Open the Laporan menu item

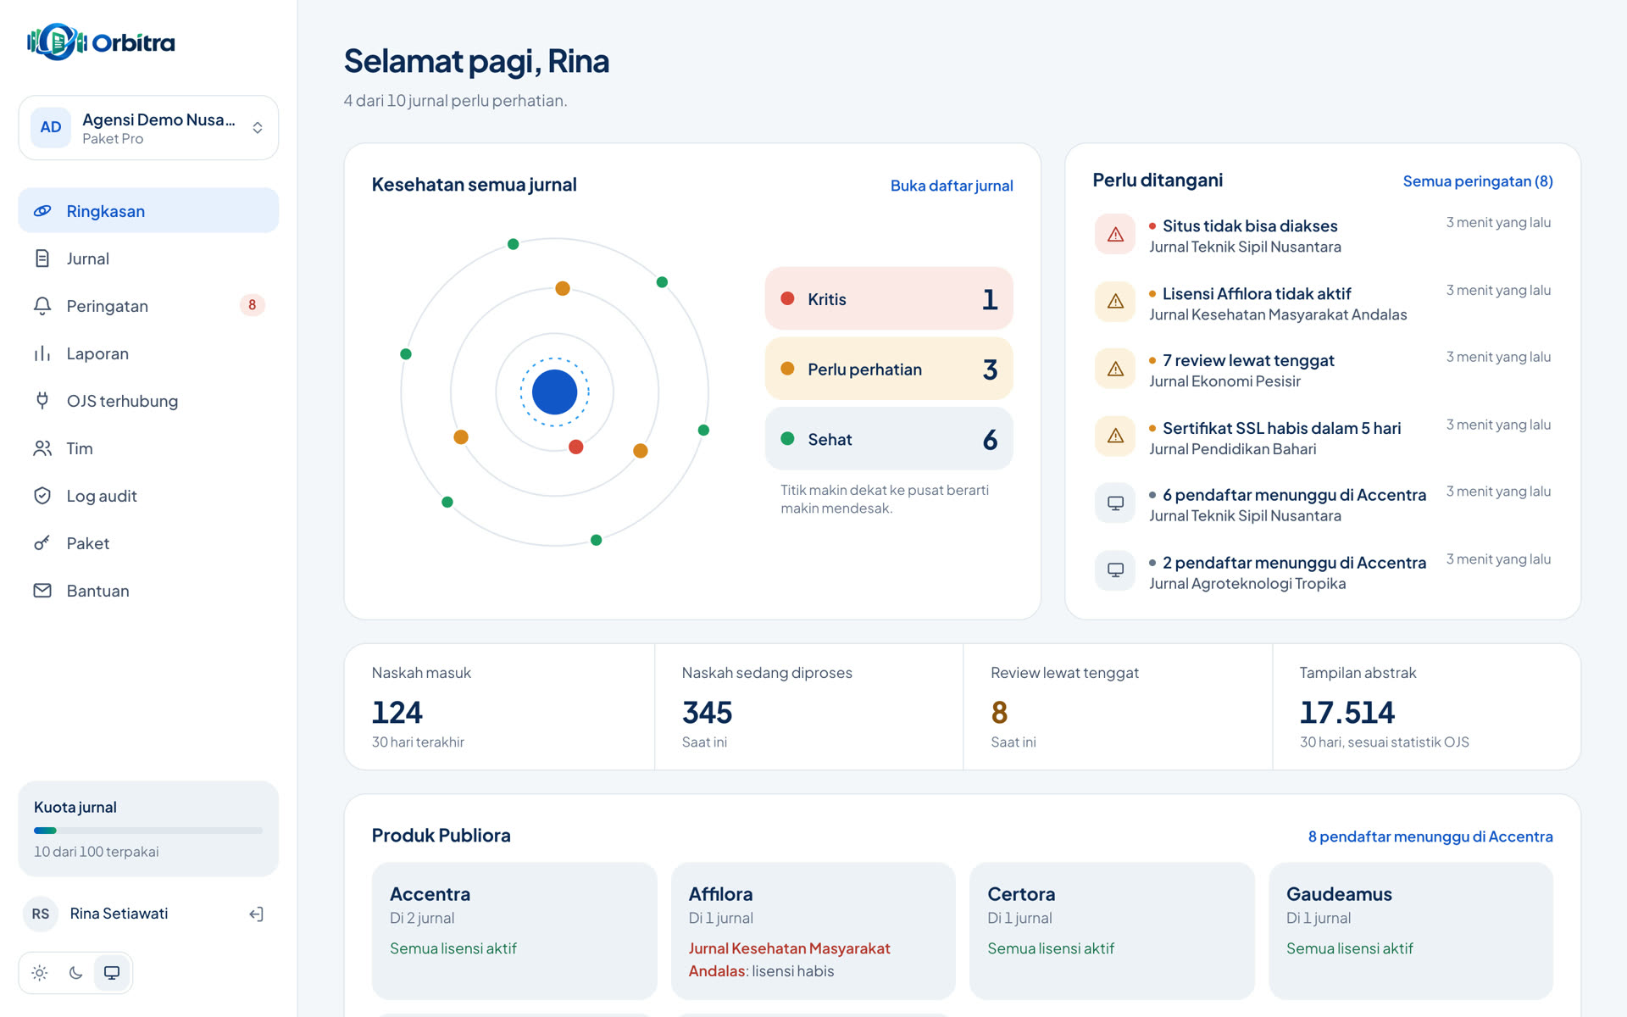coord(148,353)
